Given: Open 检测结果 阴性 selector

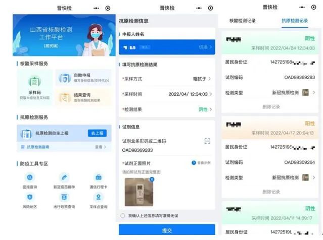Looking at the screenshot, I should tap(167, 109).
